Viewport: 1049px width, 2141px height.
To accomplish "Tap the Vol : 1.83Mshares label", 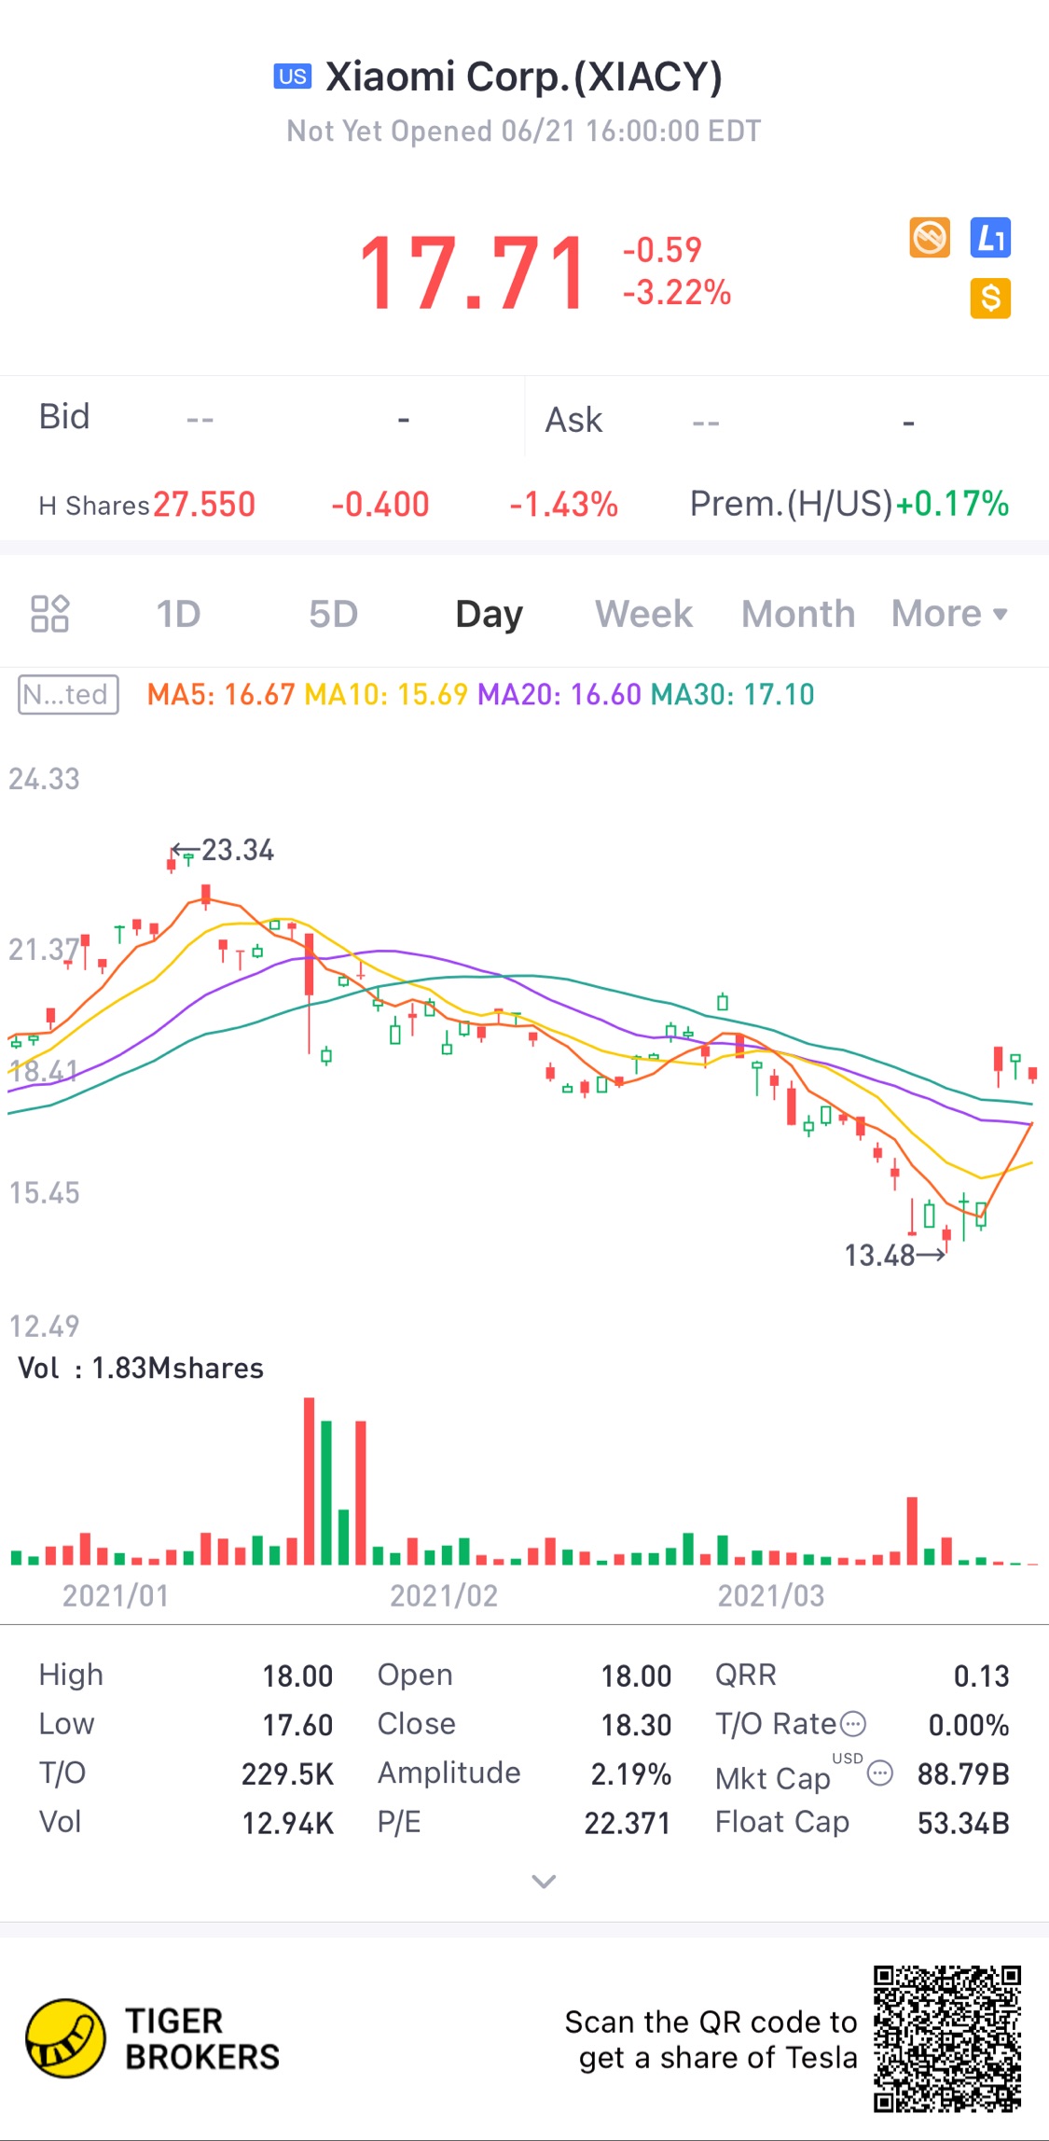I will [x=141, y=1369].
